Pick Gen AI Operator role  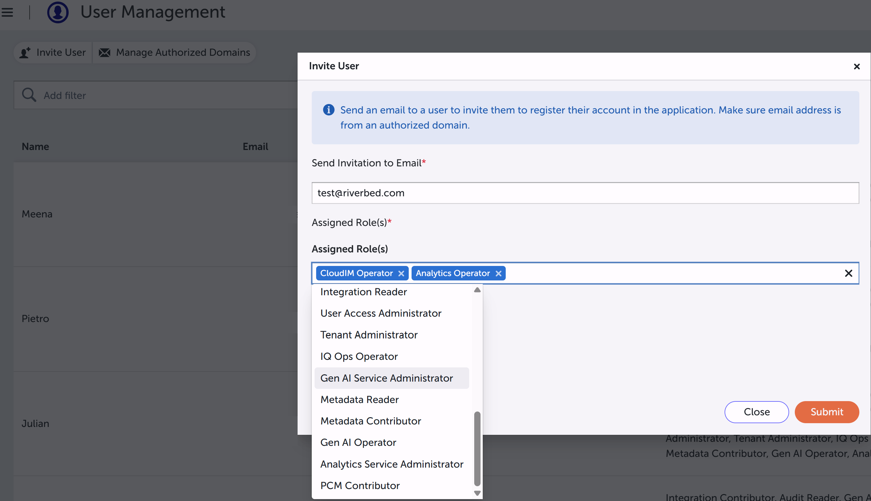coord(392,442)
